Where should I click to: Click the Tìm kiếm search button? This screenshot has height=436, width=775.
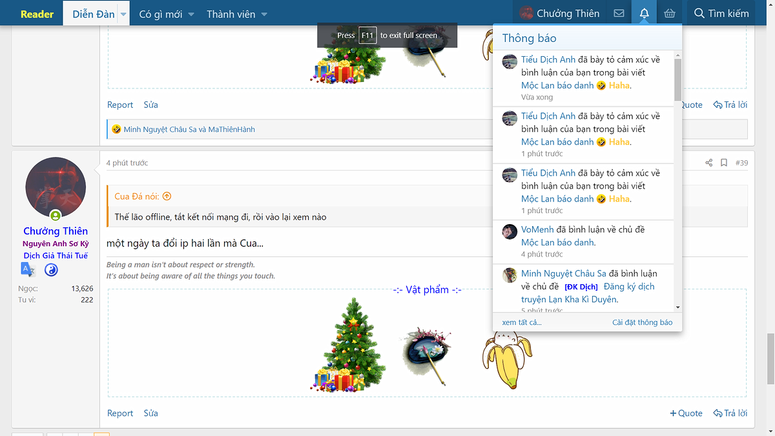(x=721, y=14)
